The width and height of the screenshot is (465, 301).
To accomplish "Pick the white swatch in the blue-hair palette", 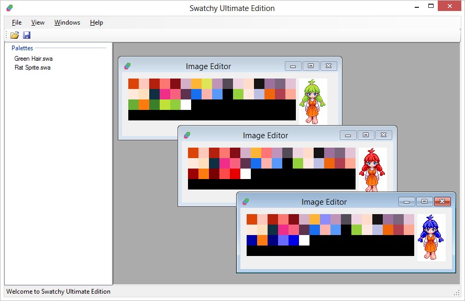I will pyautogui.click(x=304, y=240).
